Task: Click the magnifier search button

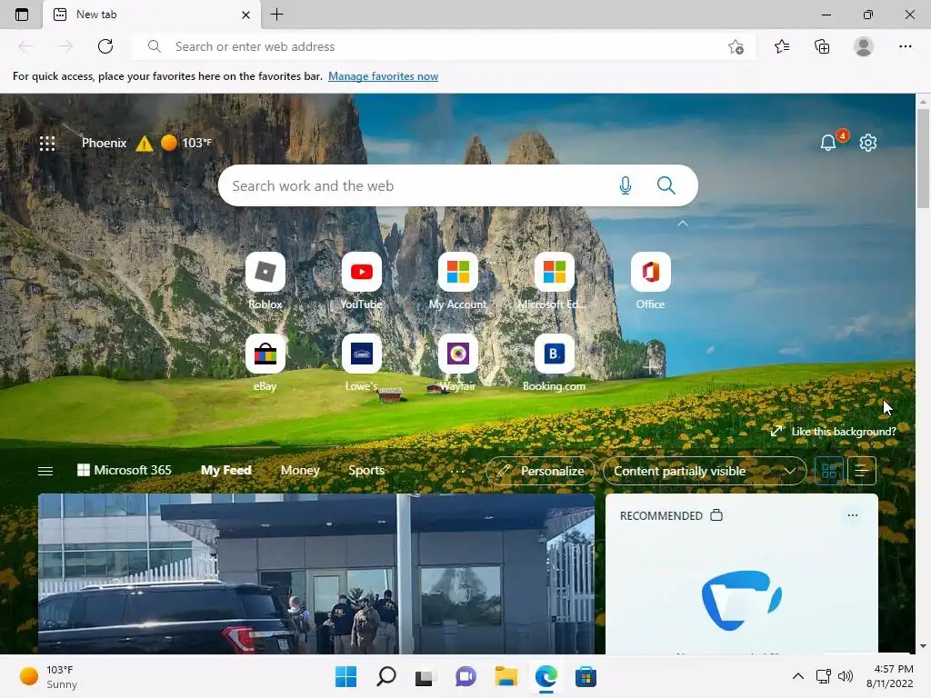Action: [666, 185]
